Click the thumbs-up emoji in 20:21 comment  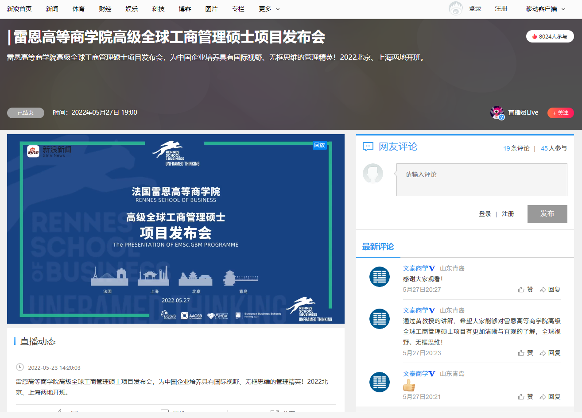pyautogui.click(x=409, y=386)
